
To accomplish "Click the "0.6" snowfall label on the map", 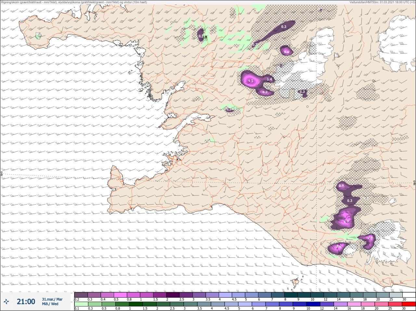I will (x=287, y=52).
